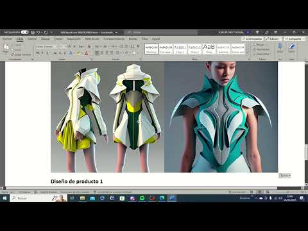Open the Quick Access Toolbar customize arrow
This screenshot has height=231, width=308.
click(x=51, y=32)
